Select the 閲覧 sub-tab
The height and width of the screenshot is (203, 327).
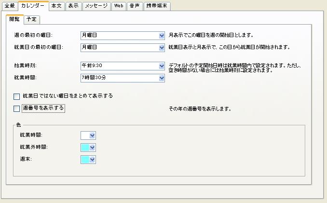point(15,20)
